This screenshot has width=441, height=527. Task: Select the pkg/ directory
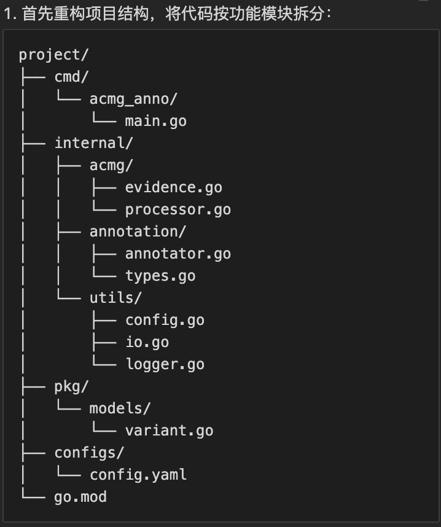pyautogui.click(x=72, y=386)
